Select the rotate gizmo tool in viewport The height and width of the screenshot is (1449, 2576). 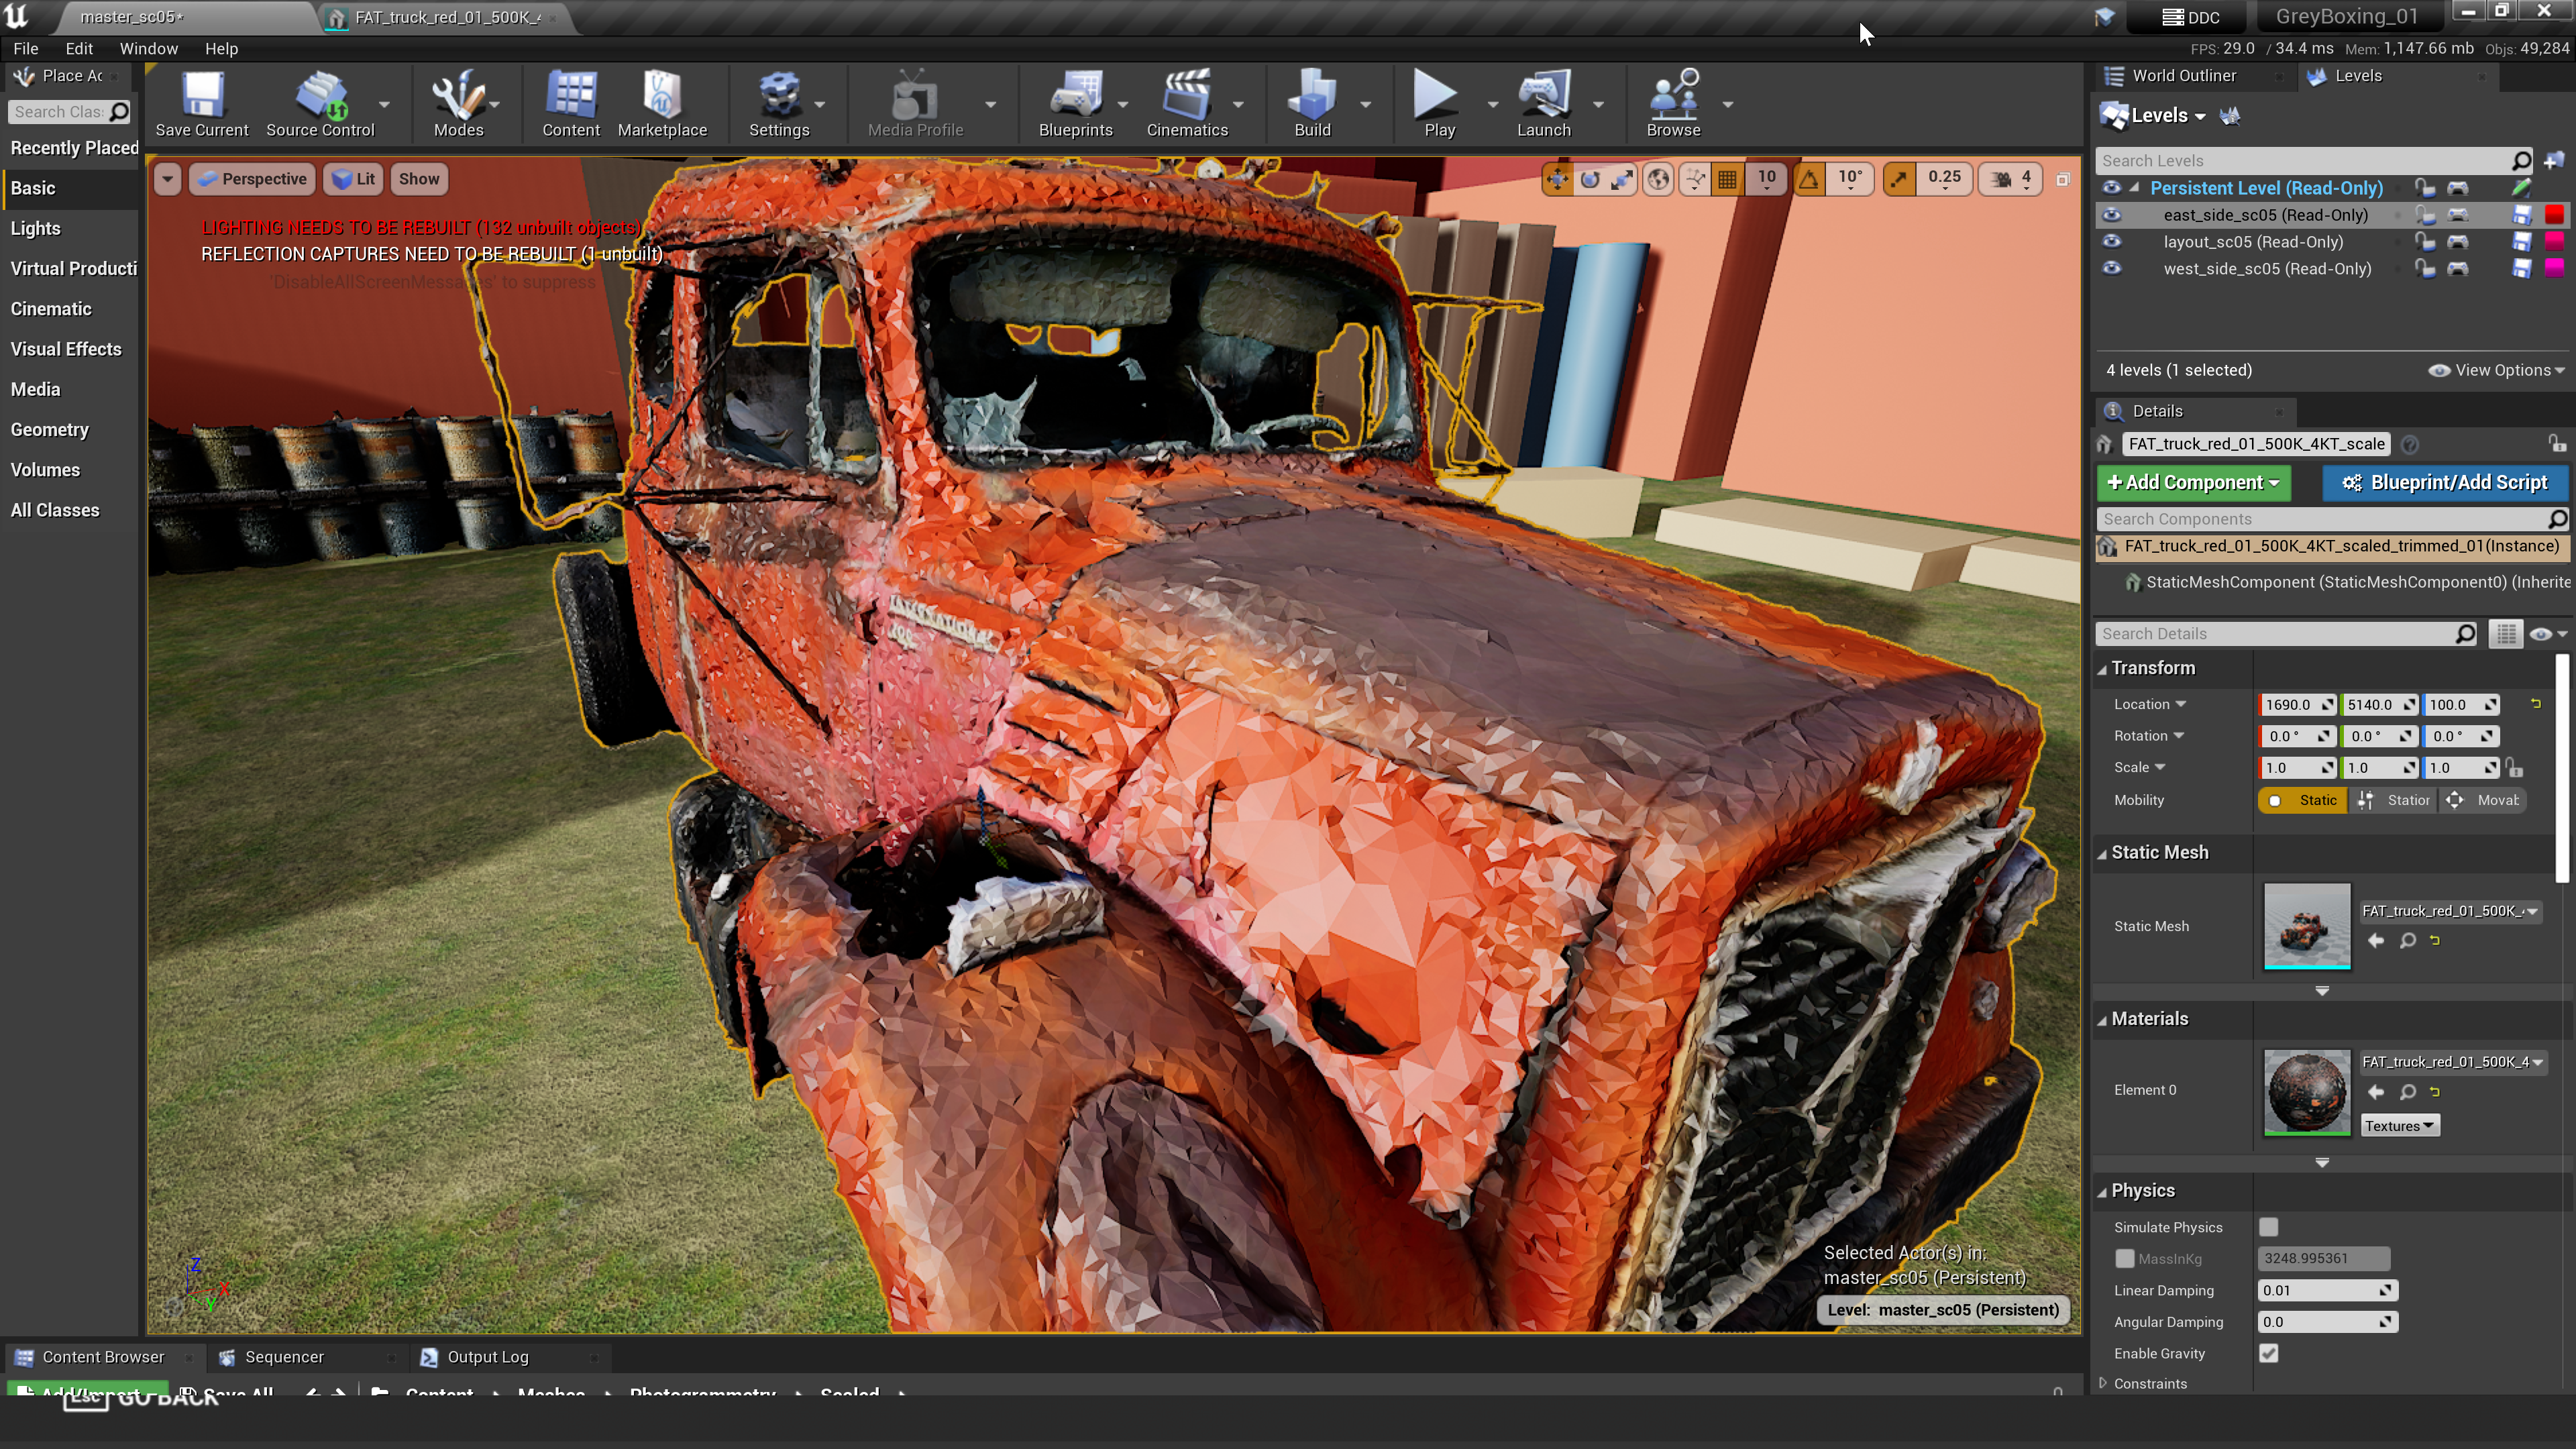(1589, 179)
